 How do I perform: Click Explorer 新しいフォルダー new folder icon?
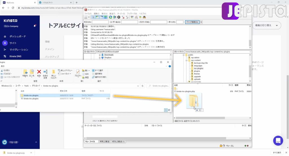(x=53, y=74)
